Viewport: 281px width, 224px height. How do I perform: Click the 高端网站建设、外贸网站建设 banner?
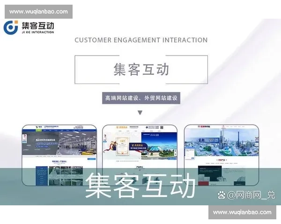pos(141,98)
